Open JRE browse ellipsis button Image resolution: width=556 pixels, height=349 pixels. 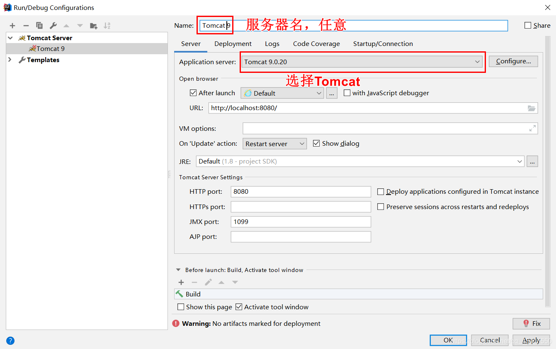click(x=532, y=161)
